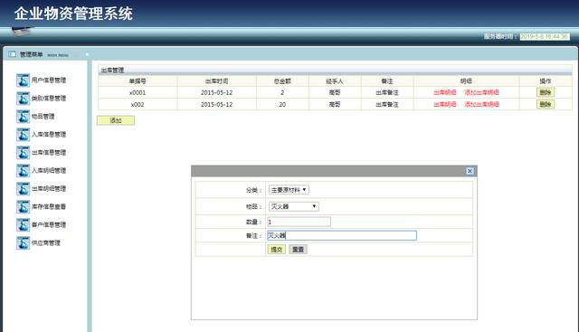
Task: Open 出库明细 link for x002
Action: coord(445,105)
